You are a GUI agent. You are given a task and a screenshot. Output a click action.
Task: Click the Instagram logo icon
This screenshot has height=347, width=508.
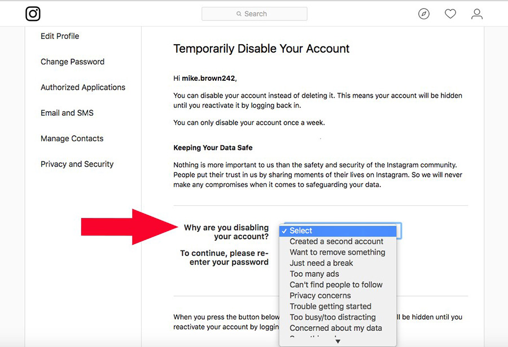[x=33, y=14]
